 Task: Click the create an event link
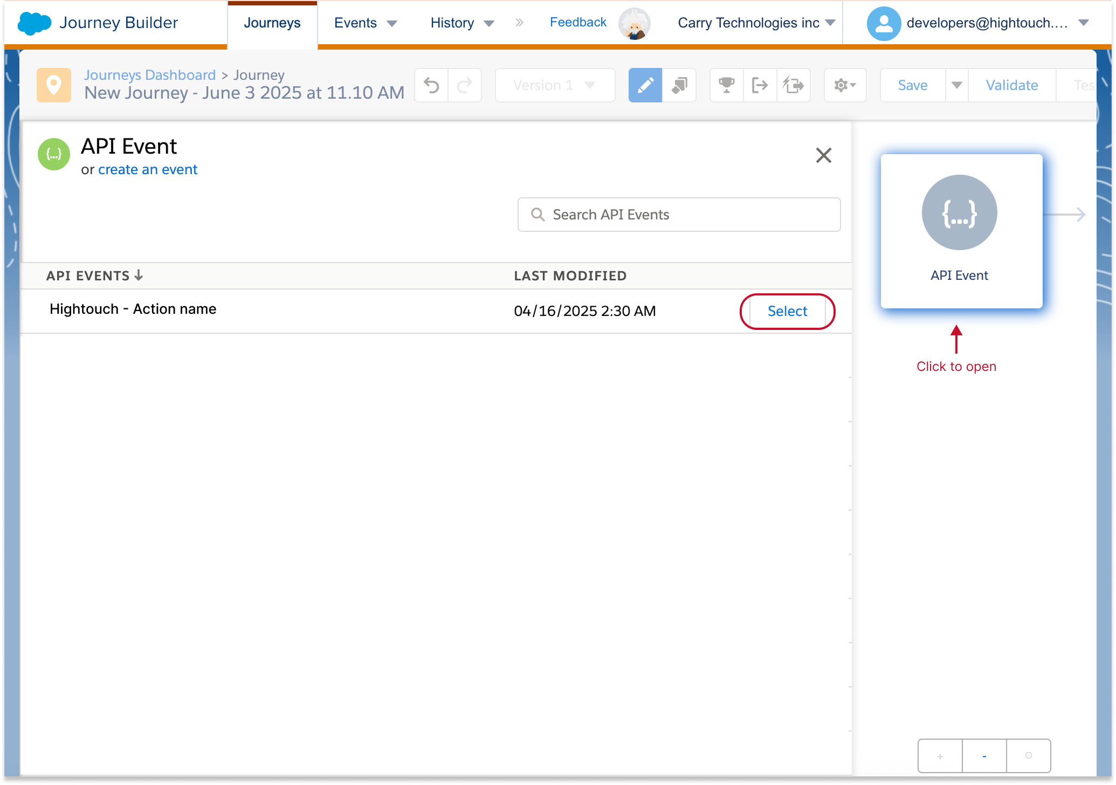click(x=147, y=169)
